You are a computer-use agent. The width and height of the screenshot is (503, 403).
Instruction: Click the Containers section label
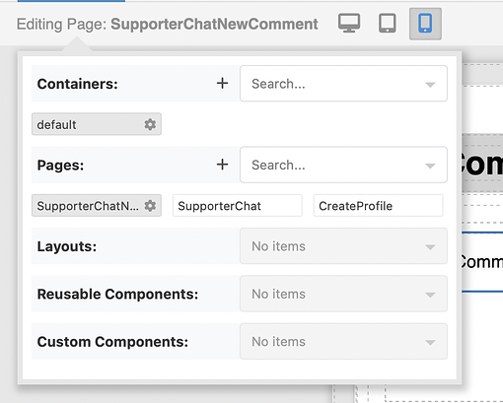pyautogui.click(x=78, y=84)
